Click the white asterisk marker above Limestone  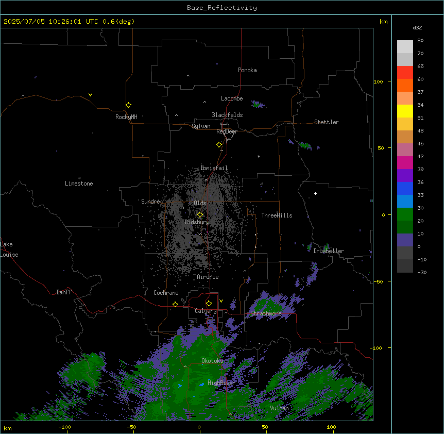[x=79, y=178]
